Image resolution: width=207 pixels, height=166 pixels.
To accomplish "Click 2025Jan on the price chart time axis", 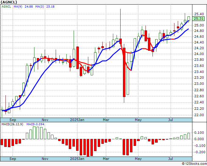I will tap(77, 120).
